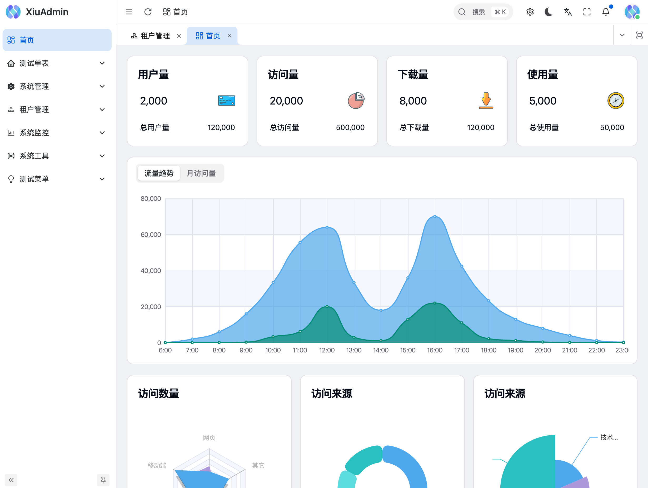Image resolution: width=648 pixels, height=488 pixels.
Task: Toggle the sidebar pin button
Action: pos(103,480)
